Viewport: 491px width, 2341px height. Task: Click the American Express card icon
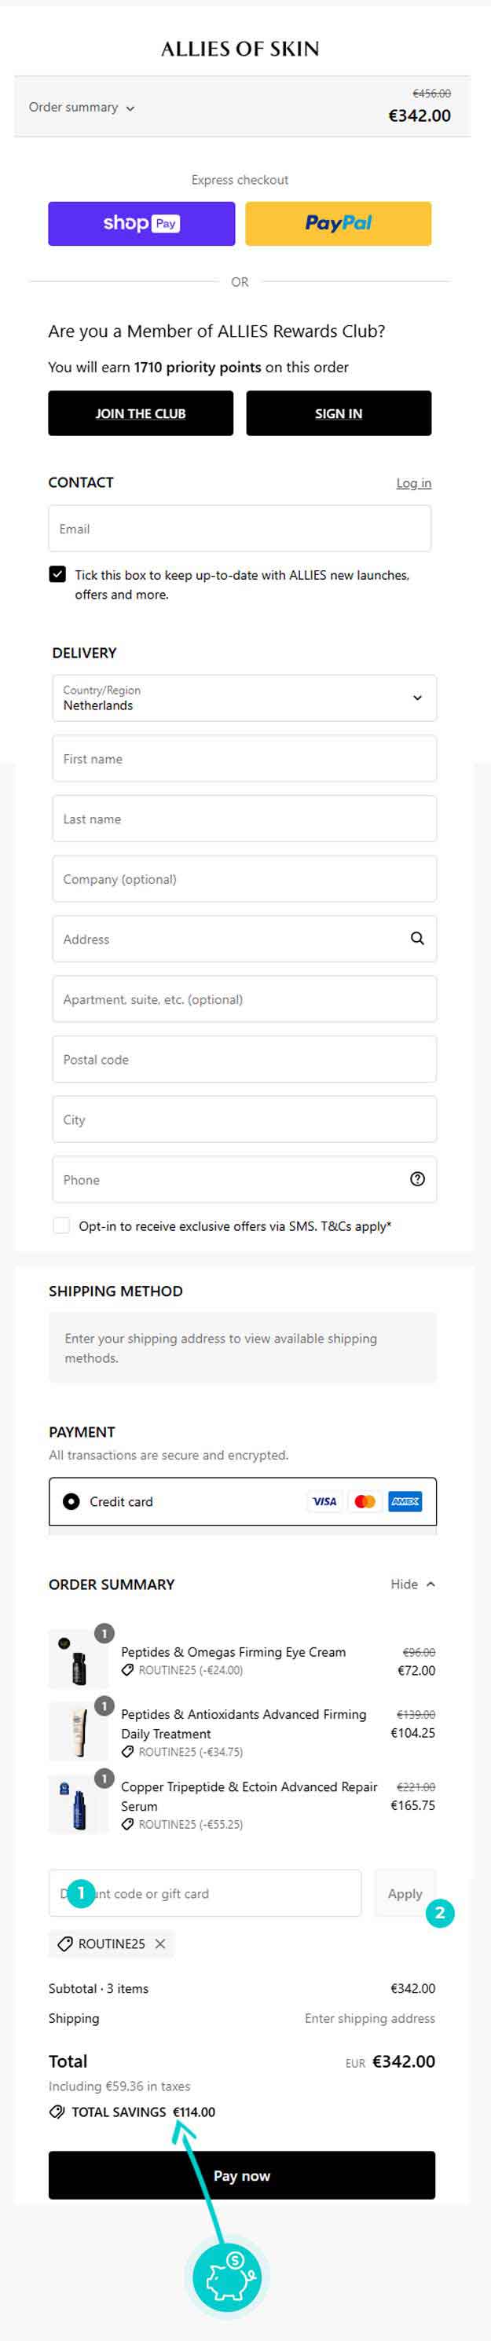pos(405,1501)
